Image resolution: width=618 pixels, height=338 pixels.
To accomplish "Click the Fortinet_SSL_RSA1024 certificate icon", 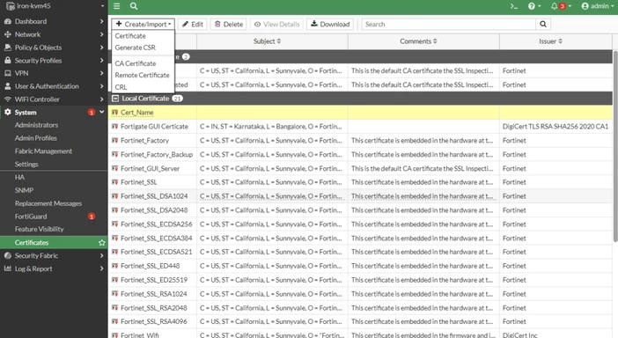I will [114, 293].
